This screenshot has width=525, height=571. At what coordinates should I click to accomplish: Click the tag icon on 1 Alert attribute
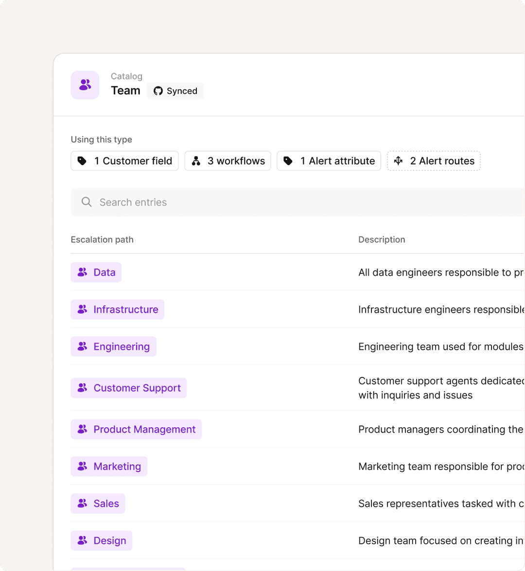click(287, 161)
